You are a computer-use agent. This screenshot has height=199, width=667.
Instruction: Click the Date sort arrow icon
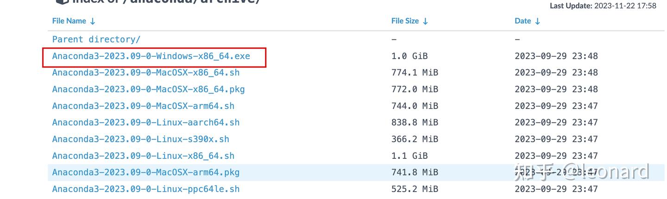537,21
